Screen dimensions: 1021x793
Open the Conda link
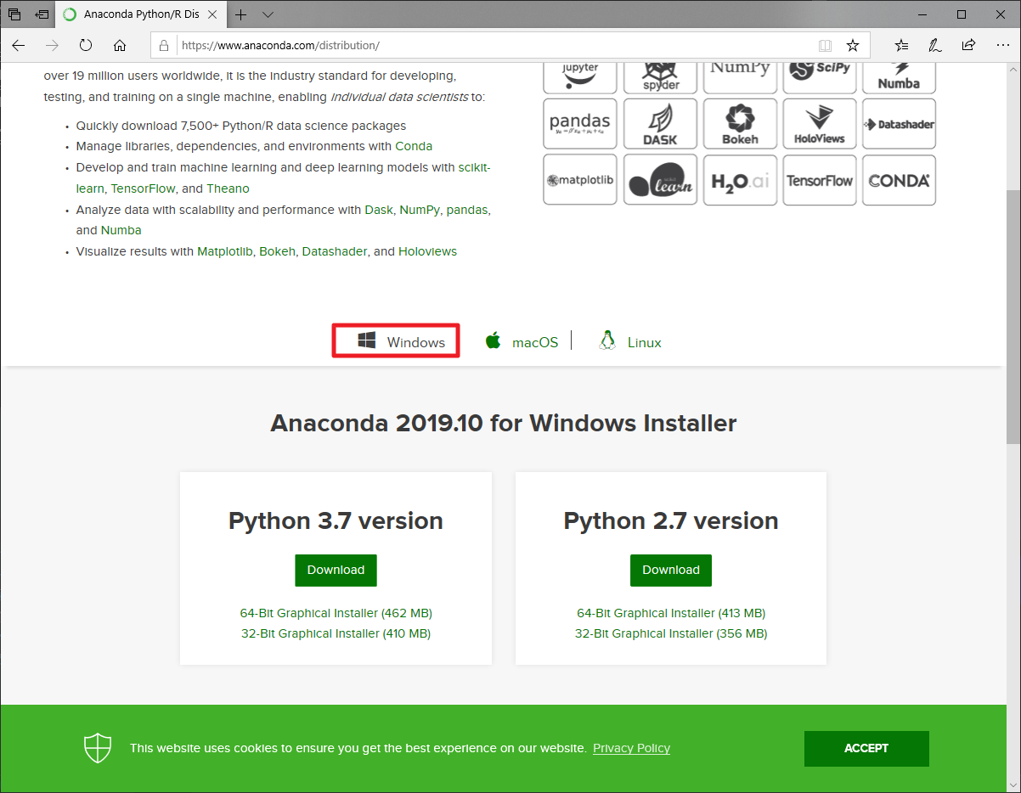pyautogui.click(x=414, y=146)
